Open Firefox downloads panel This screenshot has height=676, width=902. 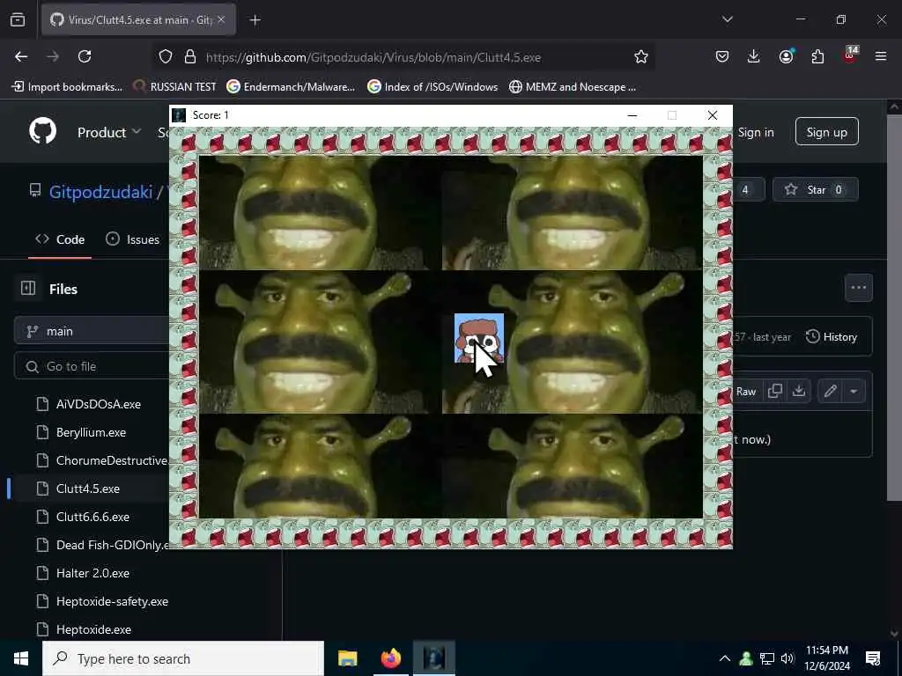(x=754, y=56)
